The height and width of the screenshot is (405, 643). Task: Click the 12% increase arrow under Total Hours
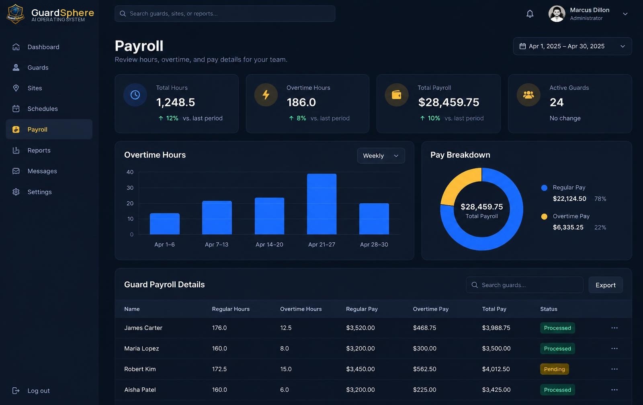pos(161,118)
